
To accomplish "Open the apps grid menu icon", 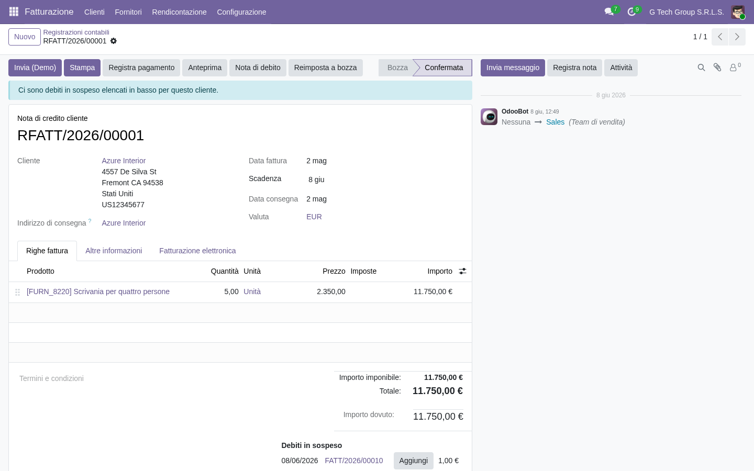I will (14, 12).
